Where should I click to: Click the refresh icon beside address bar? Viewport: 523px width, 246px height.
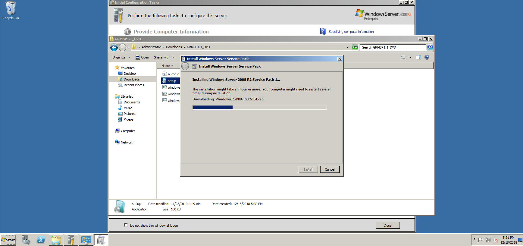point(355,47)
